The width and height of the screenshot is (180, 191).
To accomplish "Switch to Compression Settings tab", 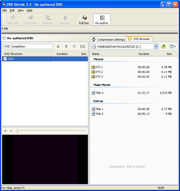I will (108, 39).
